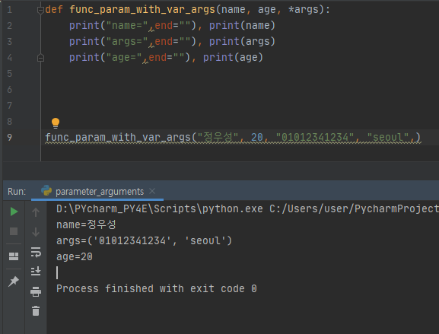Screen dimensions: 439x334
Task: Click the Stop process square icon
Action: click(x=14, y=231)
